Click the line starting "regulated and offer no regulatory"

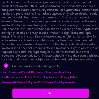coord(45,52)
